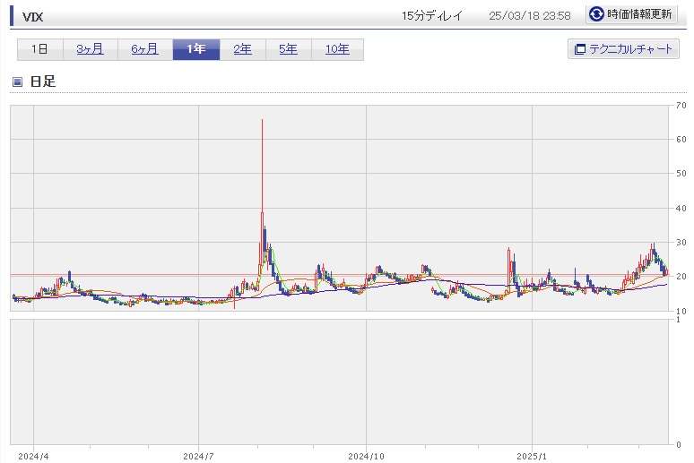
Task: Click the 2024/10 date axis label
Action: [366, 457]
